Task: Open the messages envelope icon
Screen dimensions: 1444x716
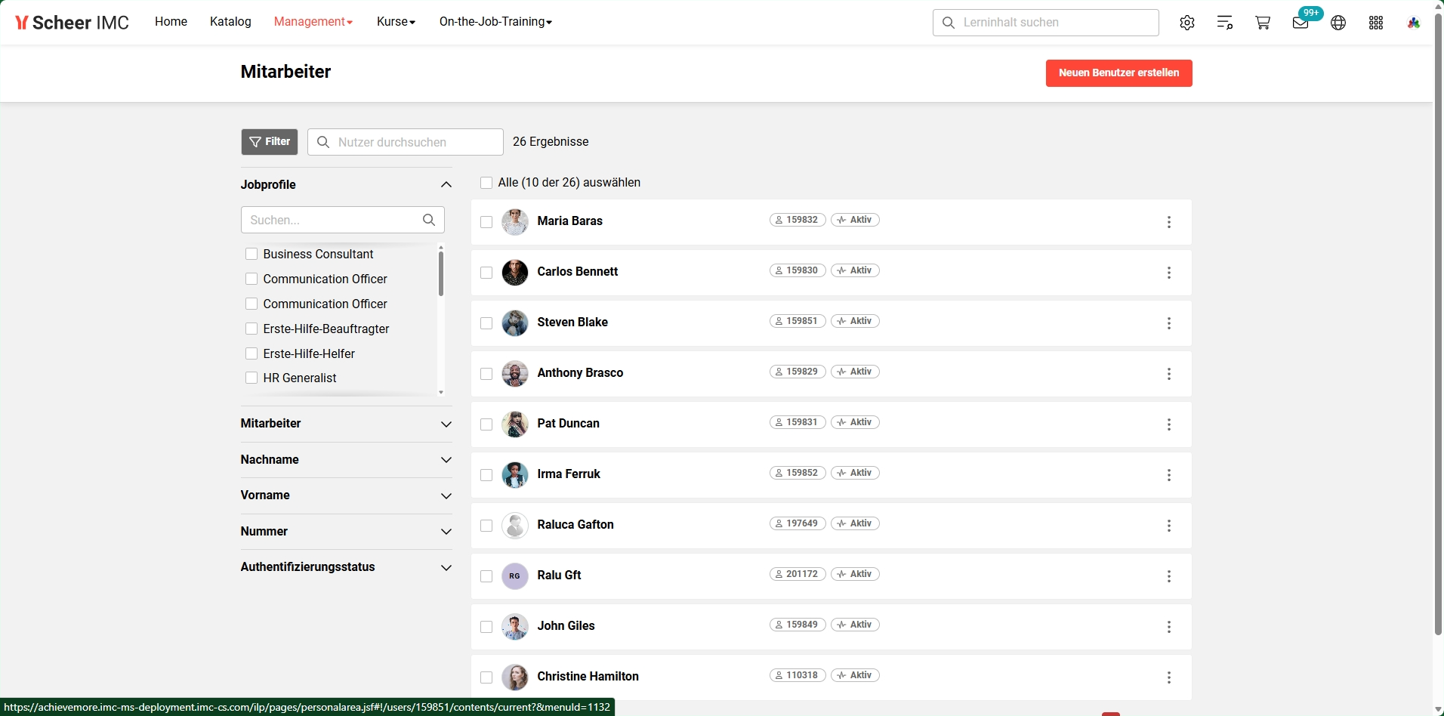Action: pyautogui.click(x=1301, y=23)
